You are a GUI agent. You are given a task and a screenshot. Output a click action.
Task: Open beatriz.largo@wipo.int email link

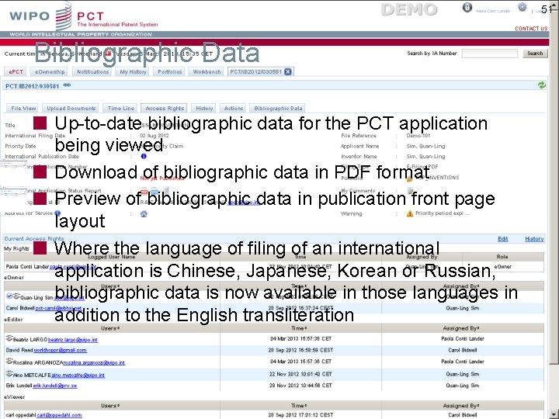[x=73, y=340]
